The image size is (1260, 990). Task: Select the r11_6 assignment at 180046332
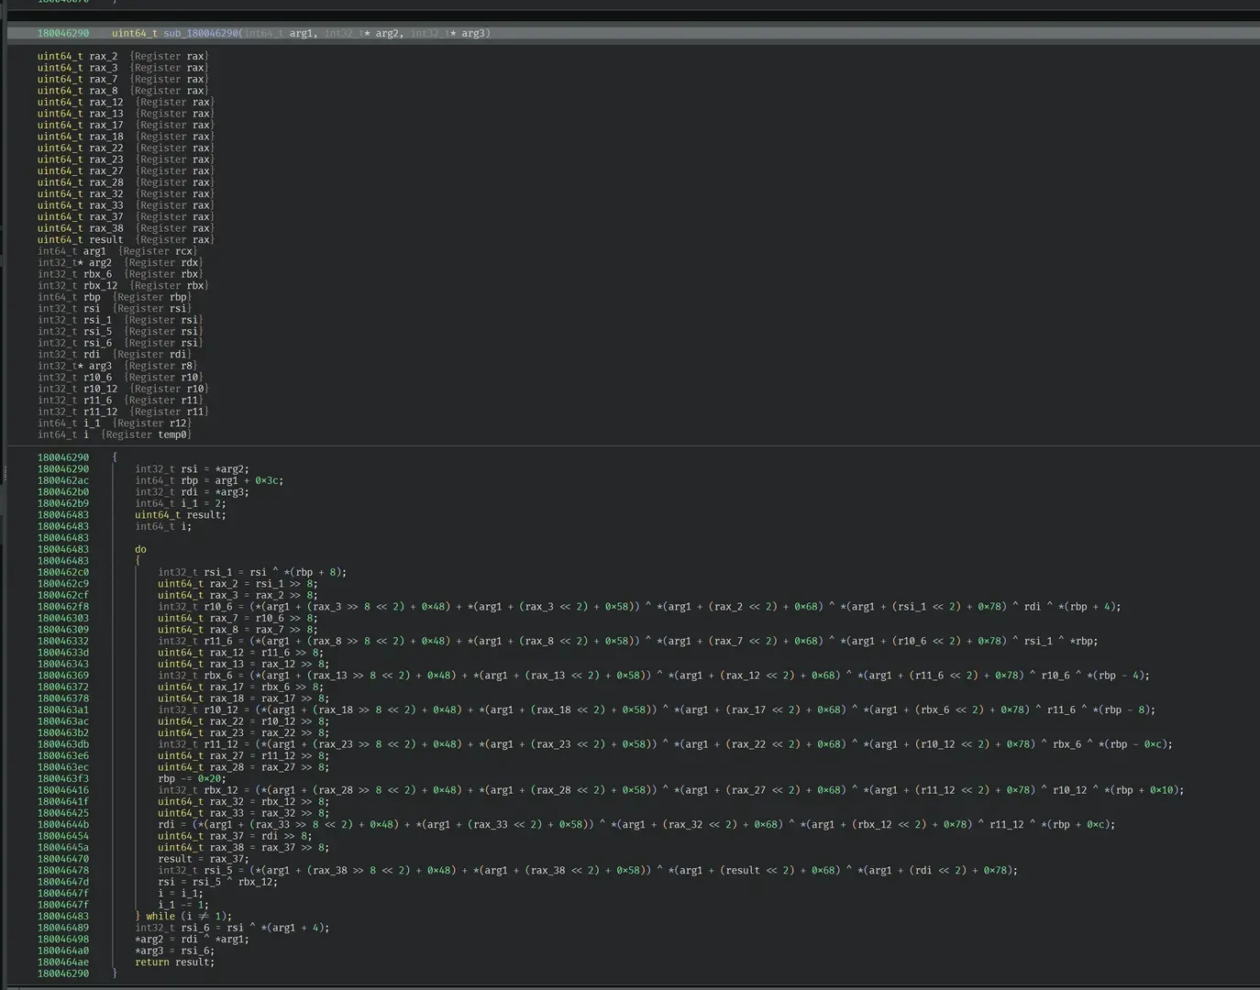point(628,641)
